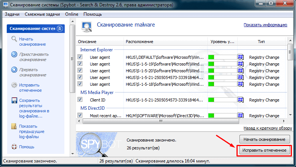Screen dimensions: 296x167
Task: Click Сохранить результаты сканирования в log-файле
Action: 34,108
